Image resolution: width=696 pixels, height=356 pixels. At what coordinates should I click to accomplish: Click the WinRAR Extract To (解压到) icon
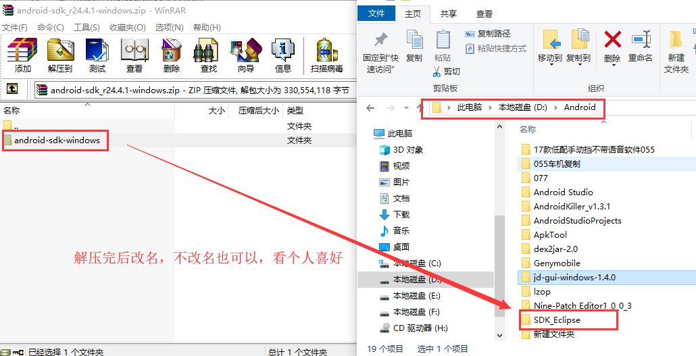(x=60, y=50)
